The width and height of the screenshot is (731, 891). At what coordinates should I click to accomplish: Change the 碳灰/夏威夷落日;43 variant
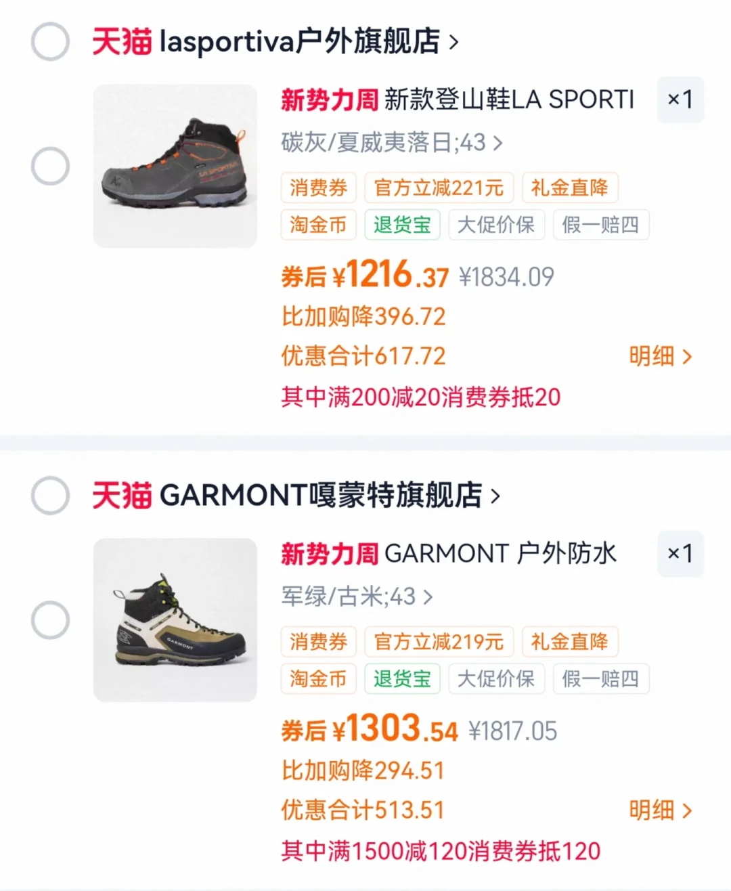click(x=392, y=143)
